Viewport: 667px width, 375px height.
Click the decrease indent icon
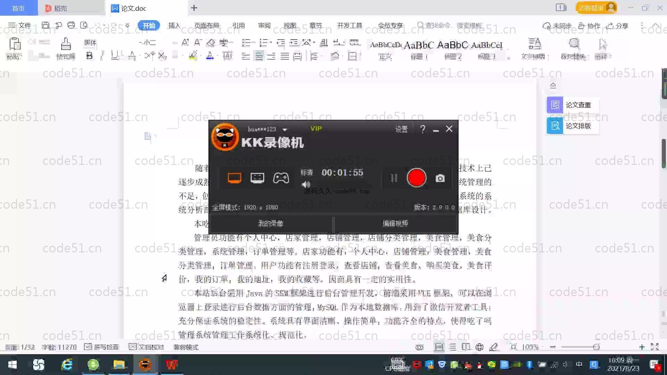click(281, 43)
